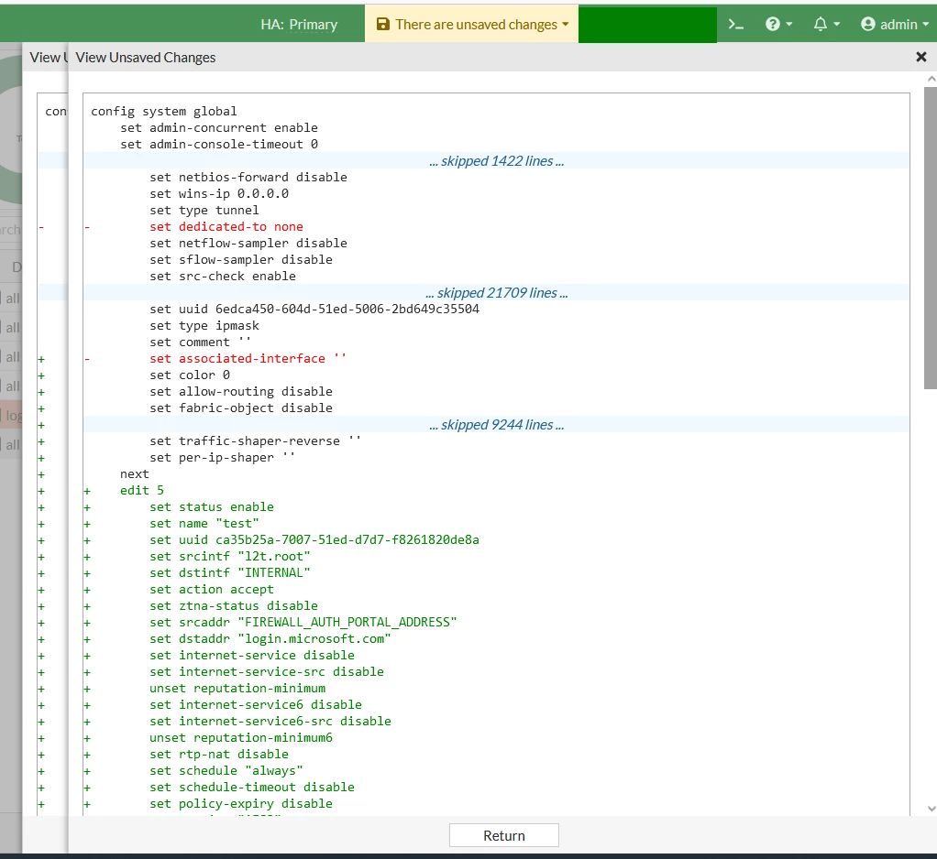Screen dimensions: 937x859
Task: Select the added 'edit 5' line
Action: tap(141, 490)
